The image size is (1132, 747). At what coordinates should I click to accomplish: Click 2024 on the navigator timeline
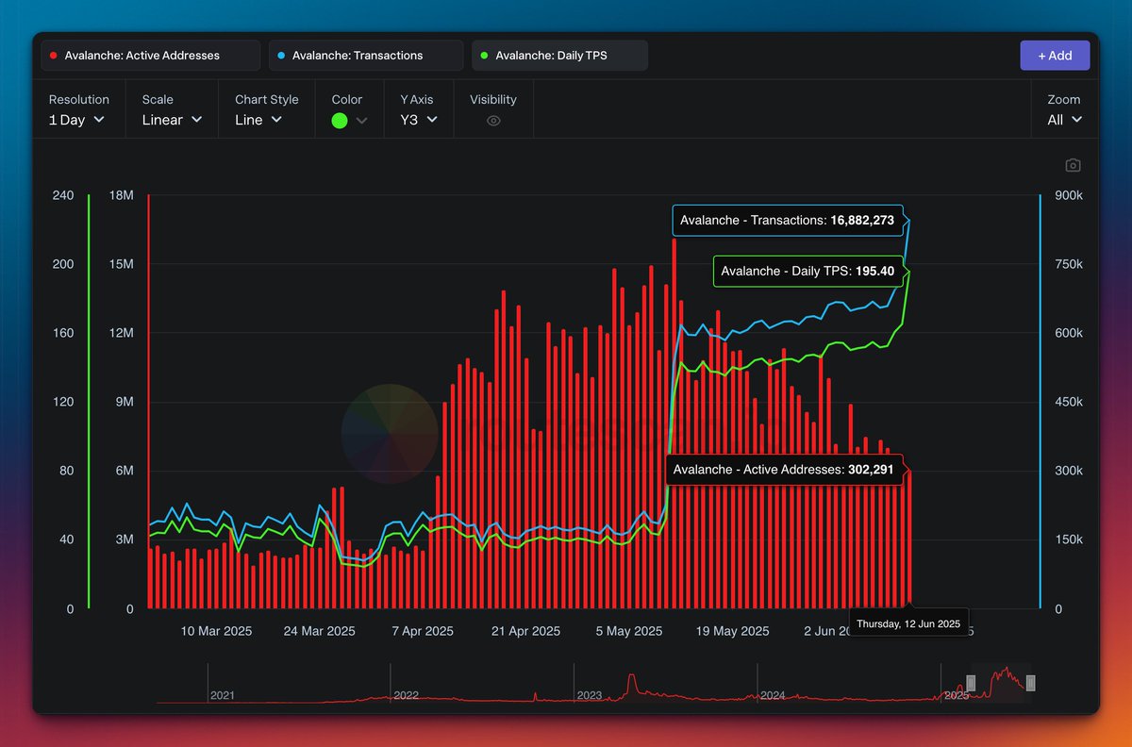[x=773, y=695]
